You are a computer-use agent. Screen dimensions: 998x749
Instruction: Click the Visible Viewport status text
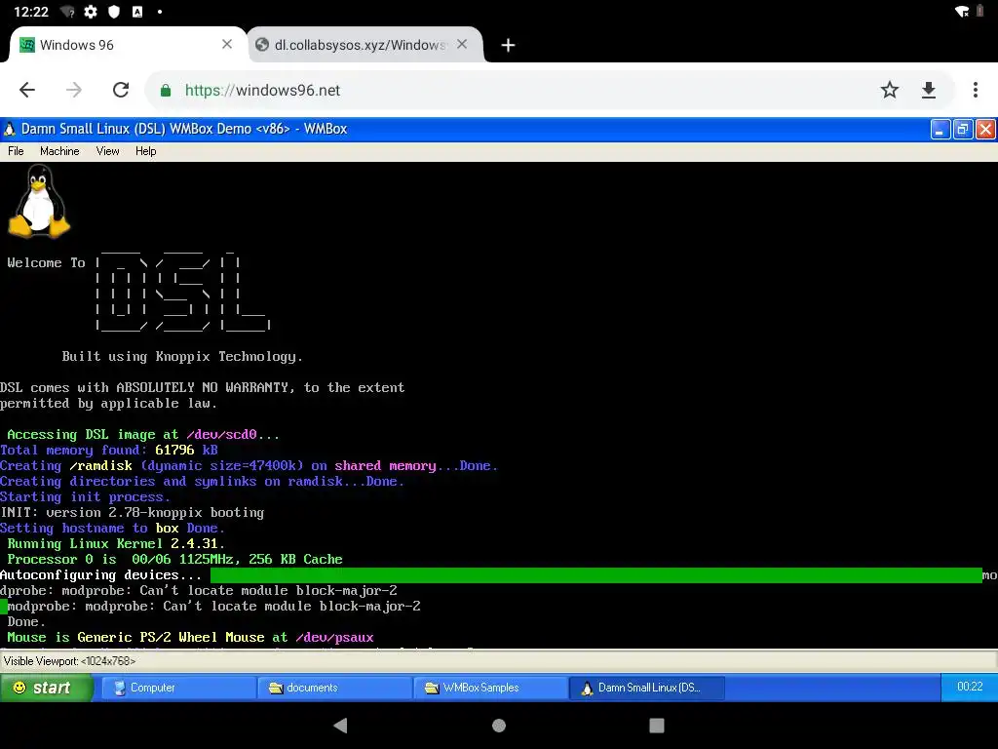pyautogui.click(x=69, y=661)
